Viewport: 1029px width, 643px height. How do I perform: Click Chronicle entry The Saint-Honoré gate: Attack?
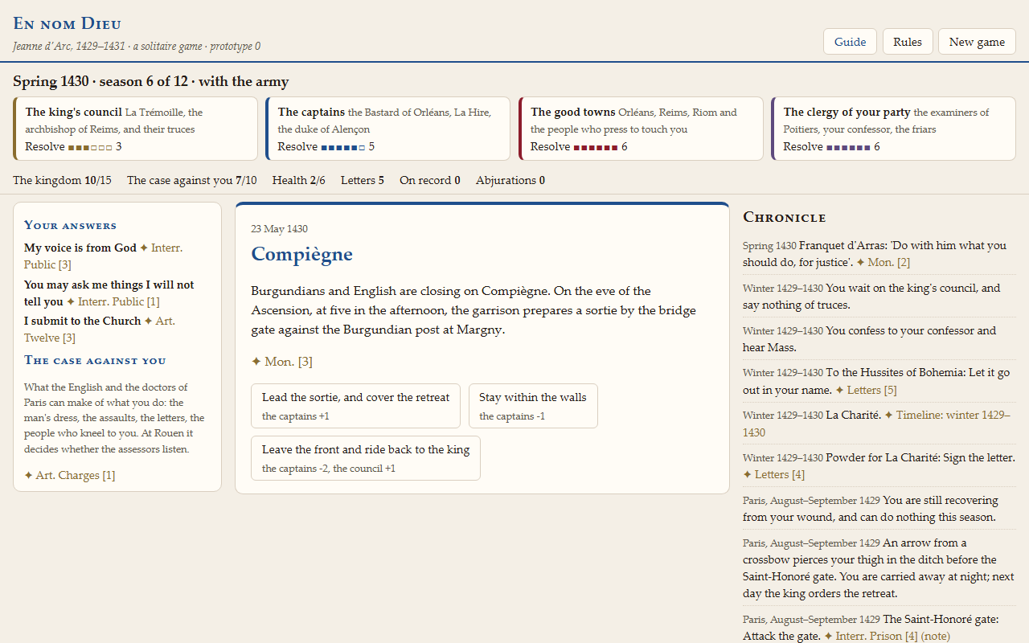tap(879, 628)
